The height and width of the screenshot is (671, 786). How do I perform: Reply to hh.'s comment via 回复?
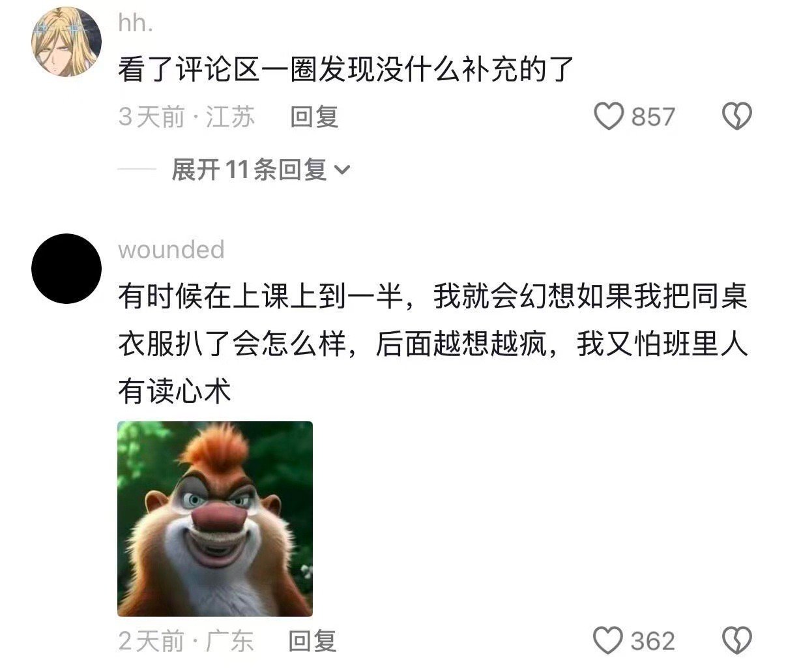[x=314, y=117]
